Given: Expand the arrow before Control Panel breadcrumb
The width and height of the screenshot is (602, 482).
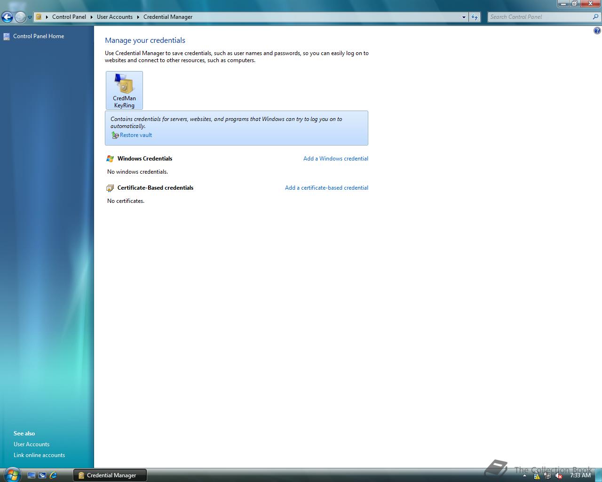Looking at the screenshot, I should 47,17.
